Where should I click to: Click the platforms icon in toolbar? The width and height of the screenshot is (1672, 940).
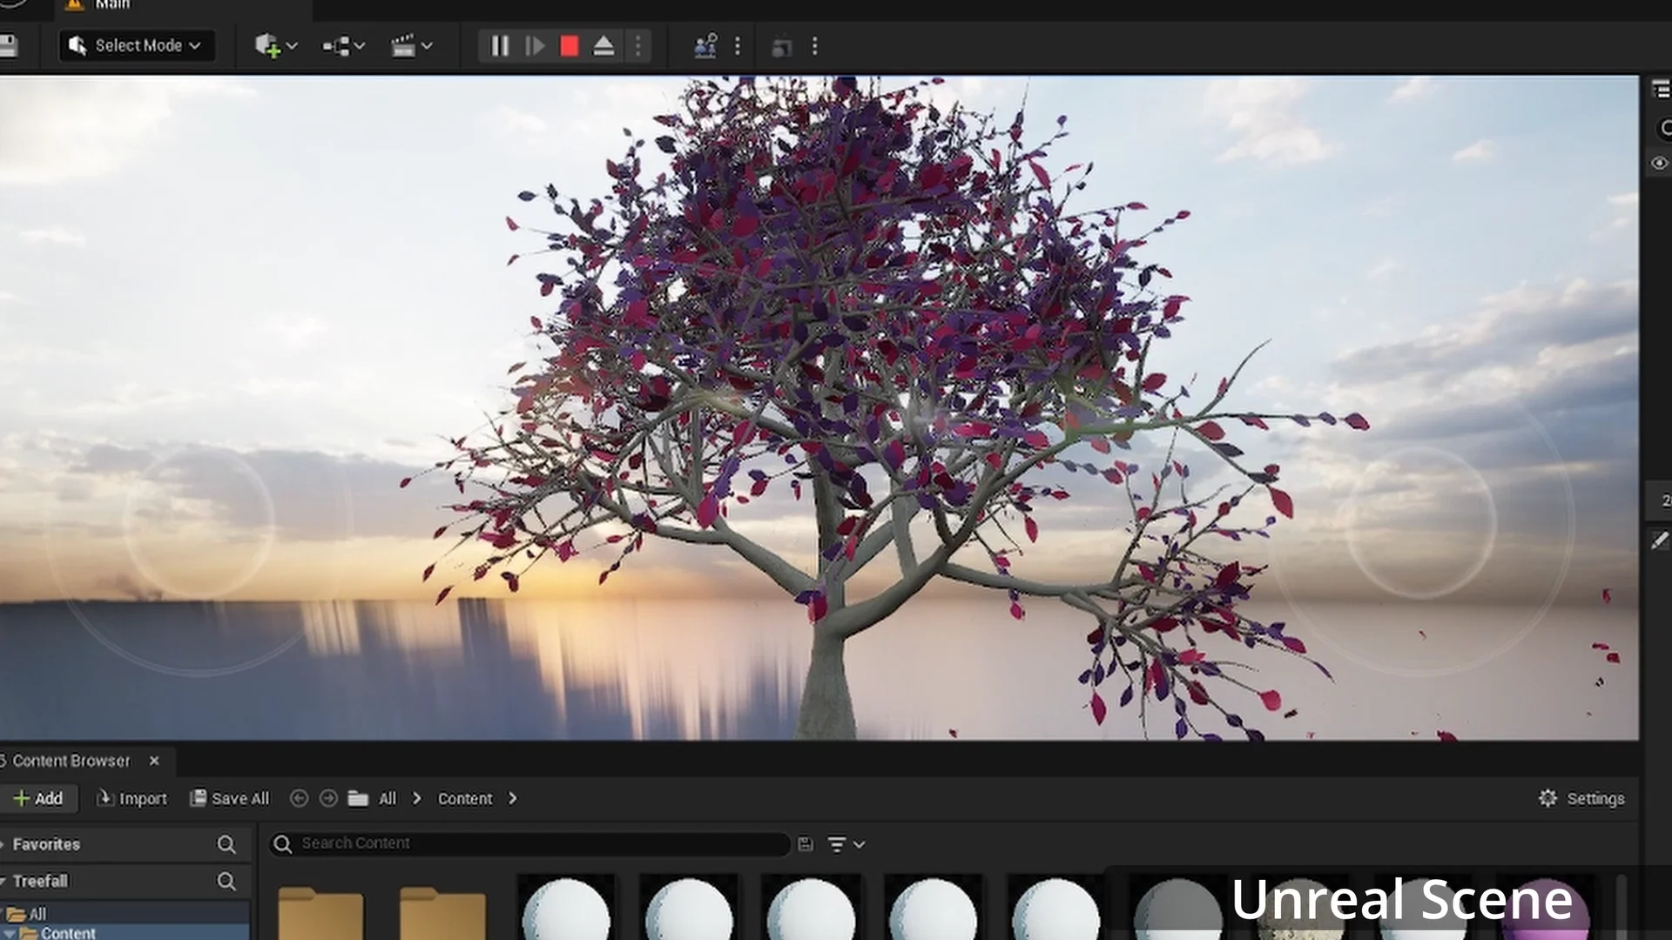pyautogui.click(x=782, y=46)
